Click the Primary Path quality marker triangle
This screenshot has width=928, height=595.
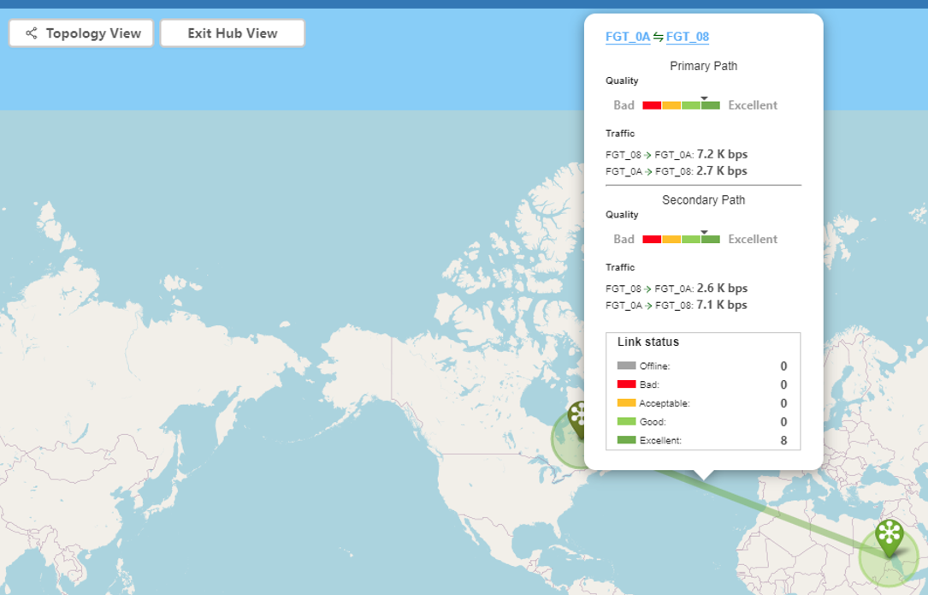point(704,98)
